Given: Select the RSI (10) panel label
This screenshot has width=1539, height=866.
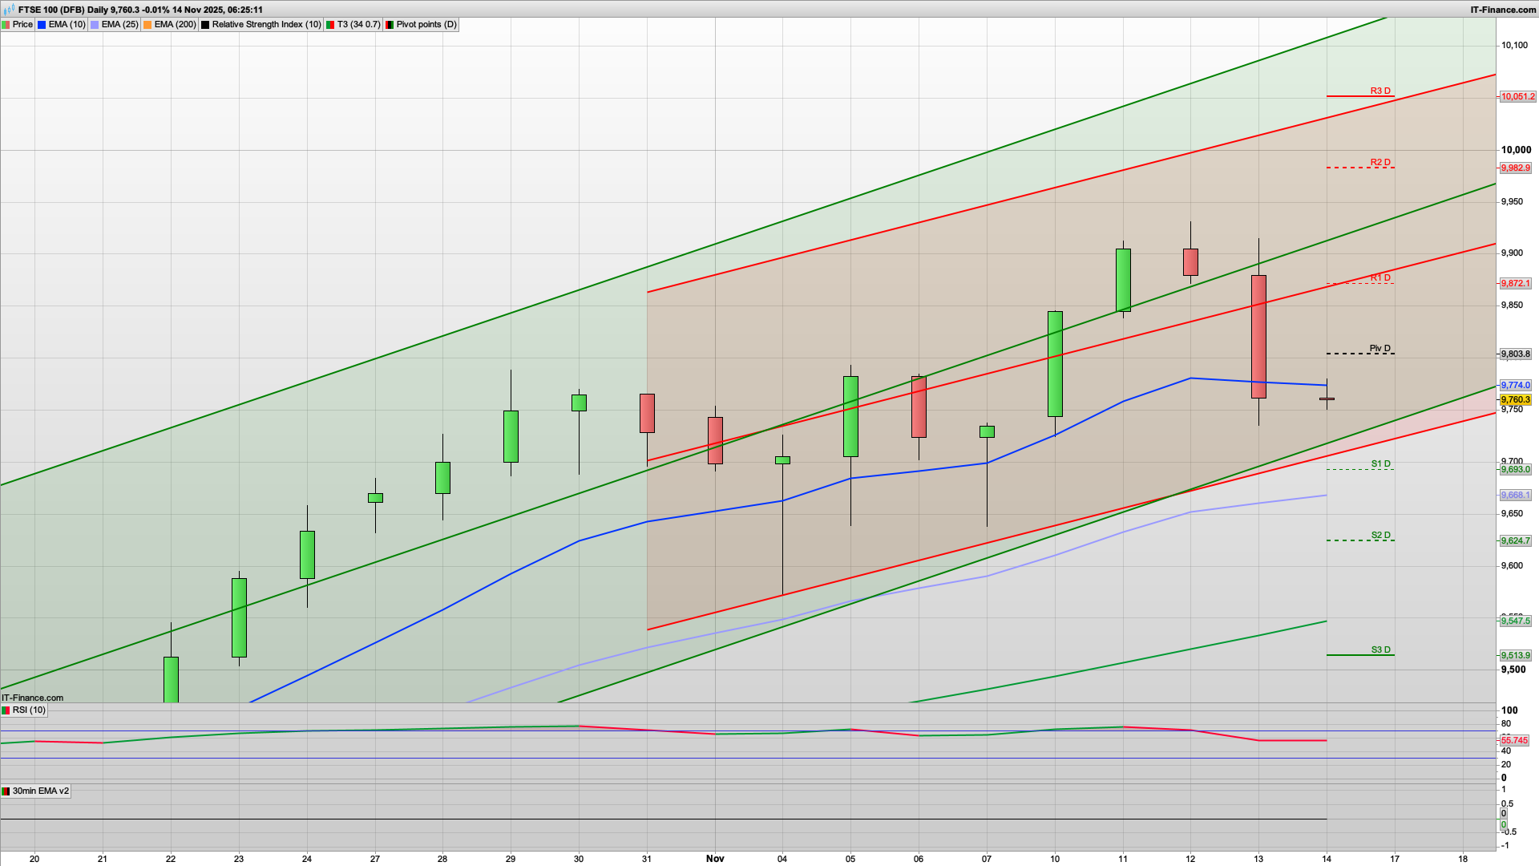Looking at the screenshot, I should [x=30, y=710].
